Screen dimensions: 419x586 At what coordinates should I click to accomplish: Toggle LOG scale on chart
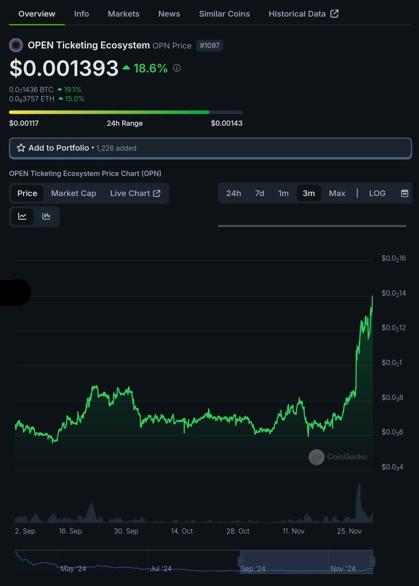click(377, 193)
